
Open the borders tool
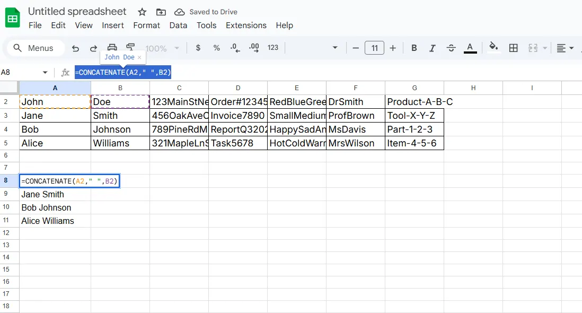513,48
